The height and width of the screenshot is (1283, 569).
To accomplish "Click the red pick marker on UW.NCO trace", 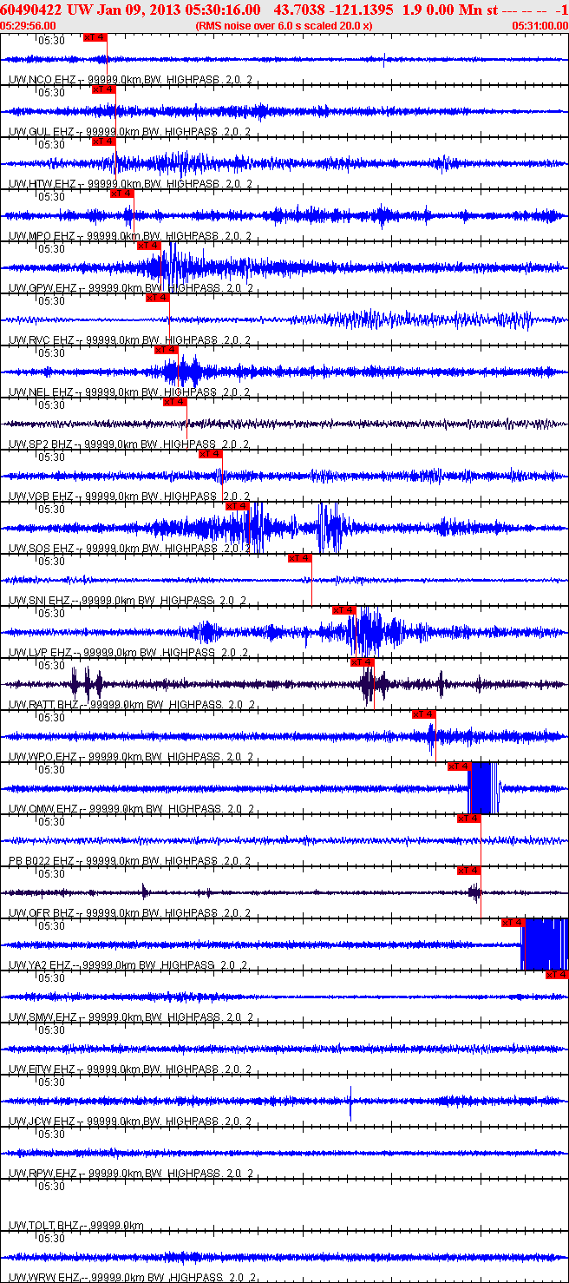I will [x=95, y=37].
